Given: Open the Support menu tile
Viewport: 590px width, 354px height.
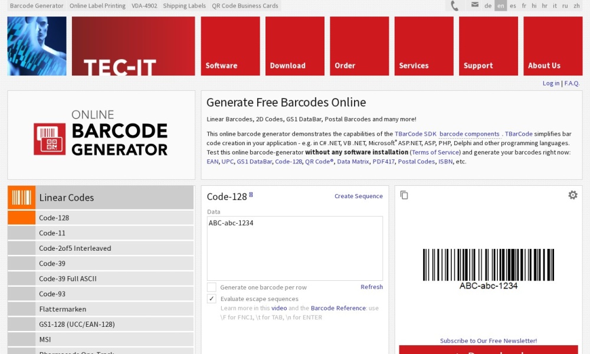Looking at the screenshot, I should pos(488,46).
